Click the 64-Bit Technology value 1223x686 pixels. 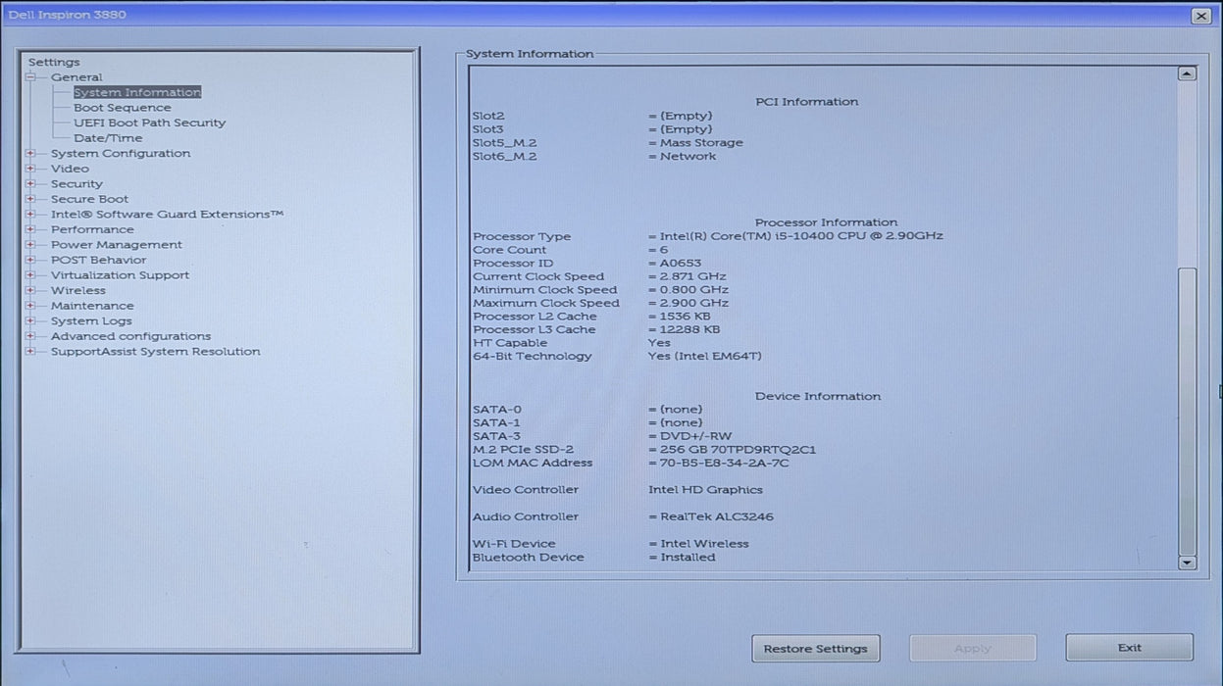point(704,356)
